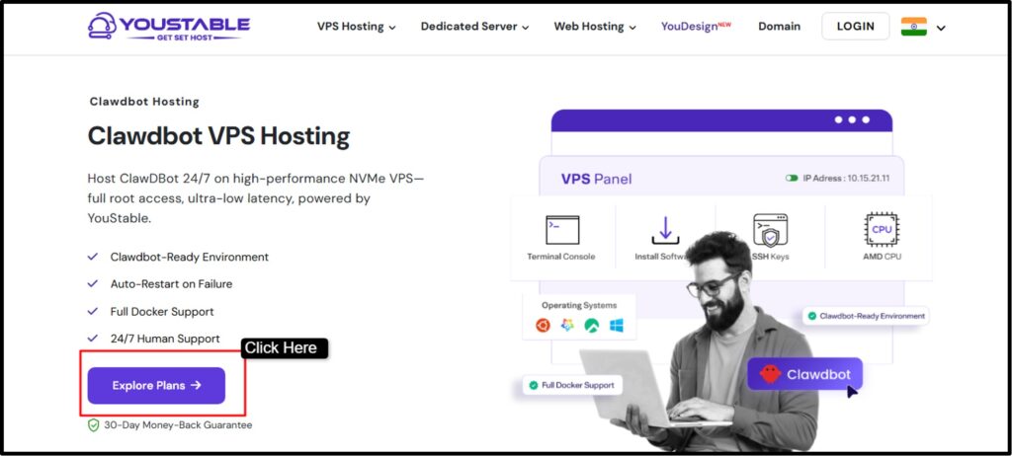Click the YouStable logo
The image size is (1012, 456).
[x=168, y=27]
